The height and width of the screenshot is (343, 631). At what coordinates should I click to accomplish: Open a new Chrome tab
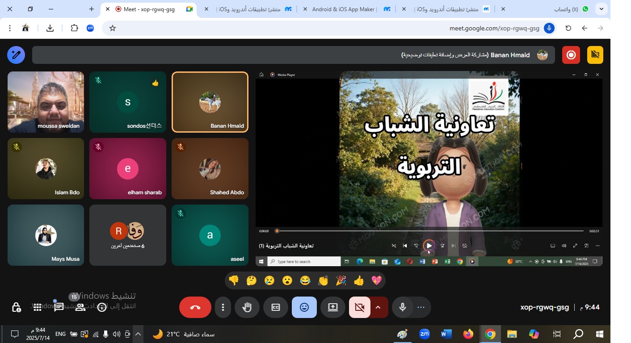(92, 9)
